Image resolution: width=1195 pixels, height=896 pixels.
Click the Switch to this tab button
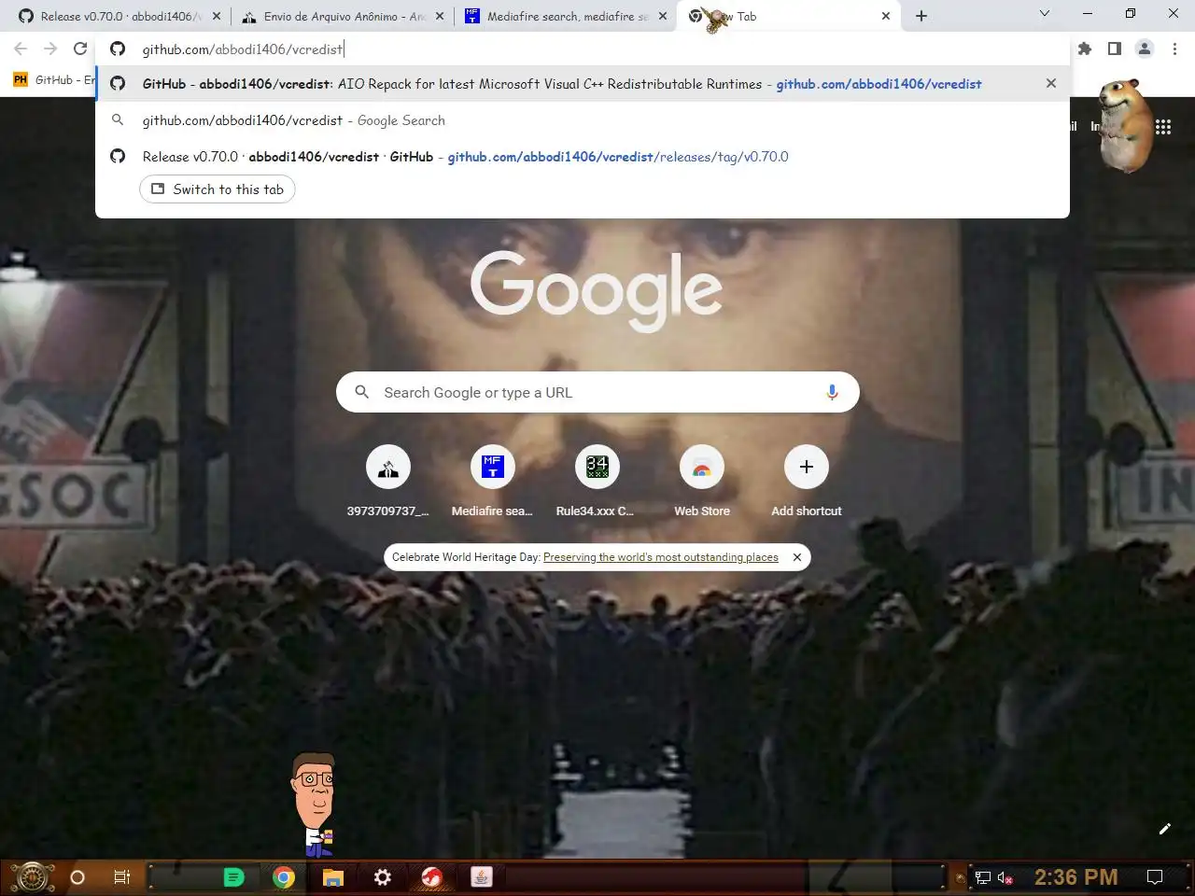[218, 189]
